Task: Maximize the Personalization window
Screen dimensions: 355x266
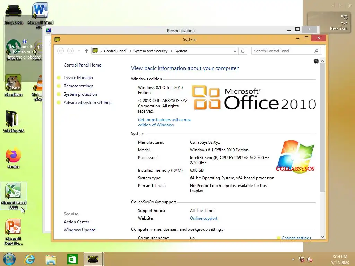Action: 298,29
